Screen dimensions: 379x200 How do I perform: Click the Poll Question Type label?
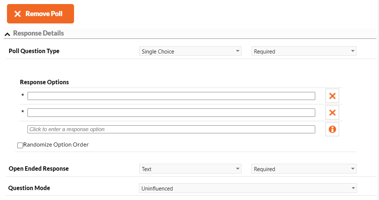click(34, 51)
